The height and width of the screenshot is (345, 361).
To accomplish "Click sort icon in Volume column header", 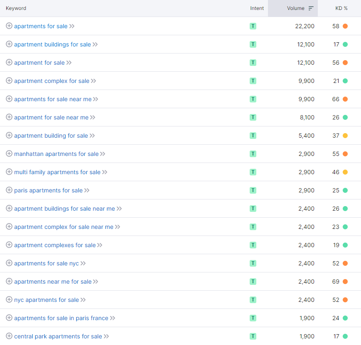I will click(311, 8).
